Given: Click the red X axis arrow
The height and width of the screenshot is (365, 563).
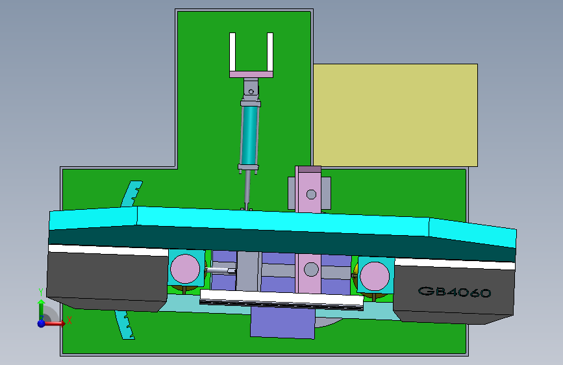Looking at the screenshot, I should click(x=55, y=323).
